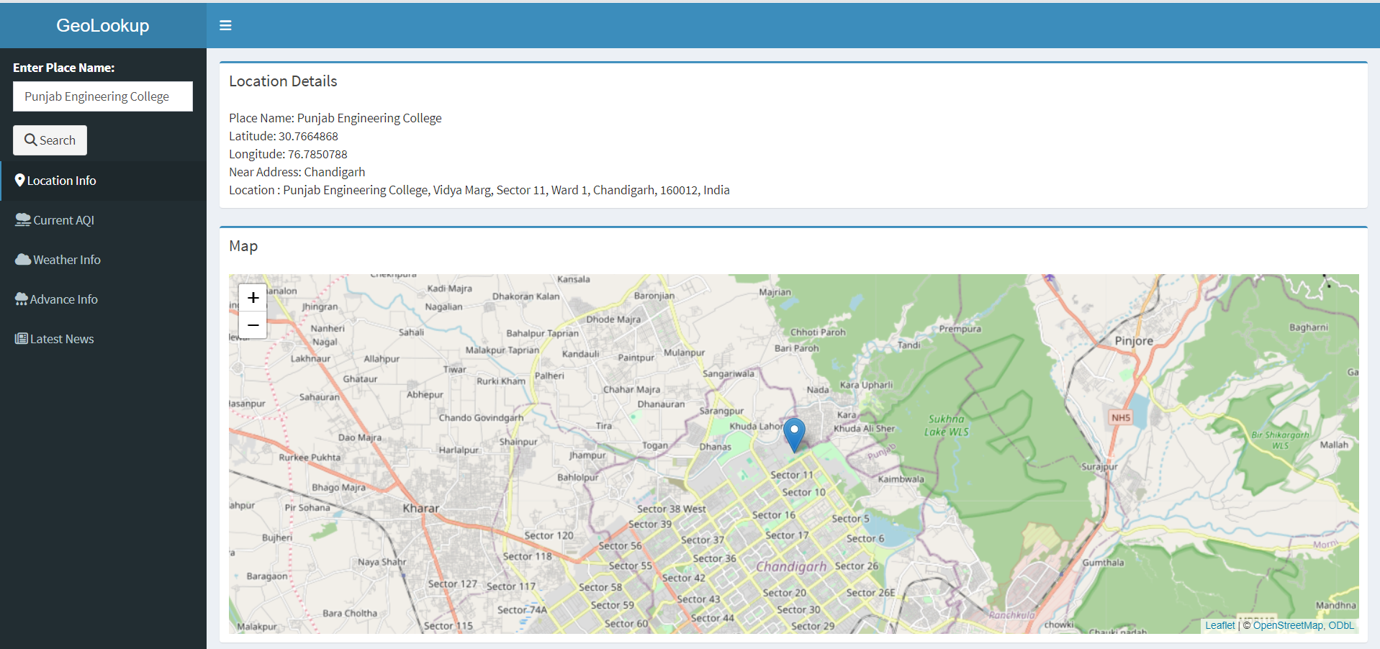Click the Place Name: Punjab Engineering College line
The height and width of the screenshot is (649, 1380).
[x=335, y=118]
